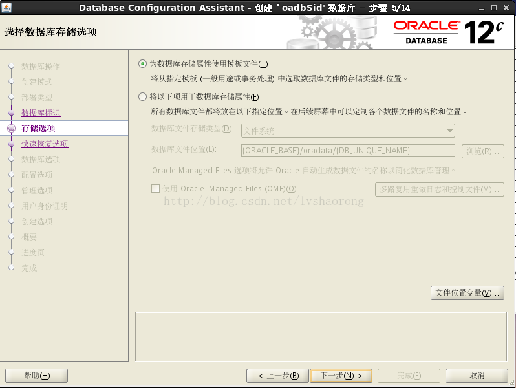The image size is (516, 388).
Task: Click the empty message area at bottom
Action: pos(321,336)
